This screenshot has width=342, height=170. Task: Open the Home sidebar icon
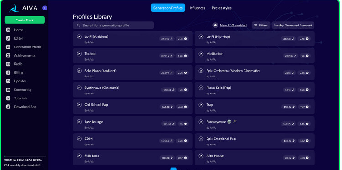click(8, 30)
